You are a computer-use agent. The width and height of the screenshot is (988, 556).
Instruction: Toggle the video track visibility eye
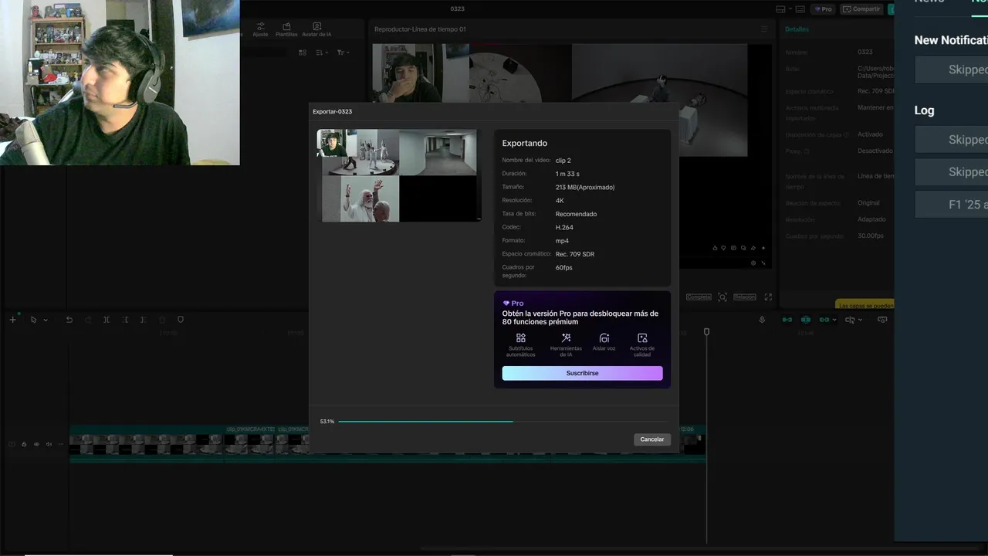click(36, 444)
